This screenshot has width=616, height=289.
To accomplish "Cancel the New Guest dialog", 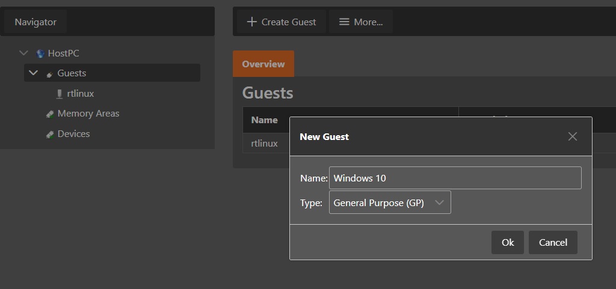I will tap(553, 242).
